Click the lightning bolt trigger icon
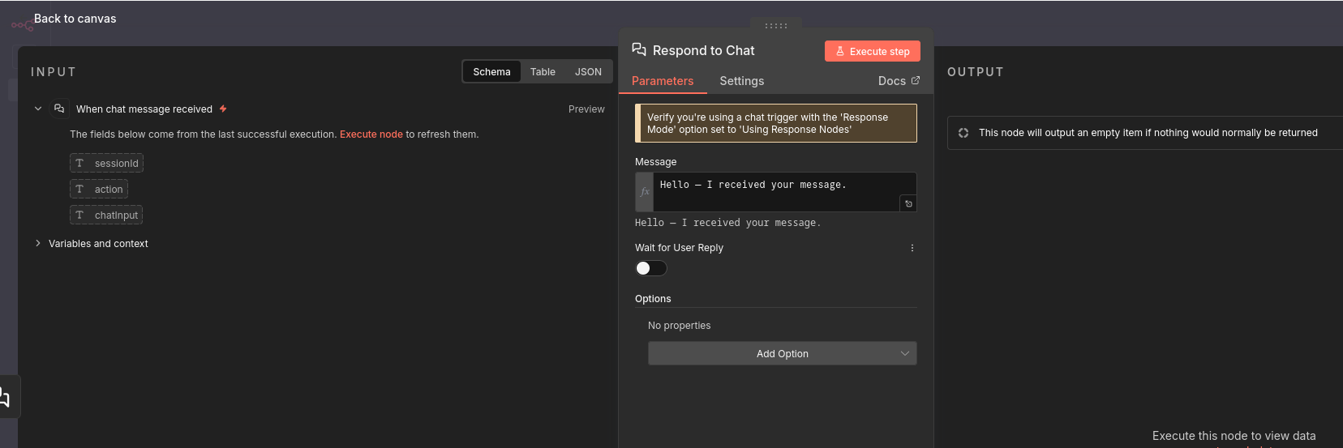Screen dimensions: 1343x448 [223, 109]
